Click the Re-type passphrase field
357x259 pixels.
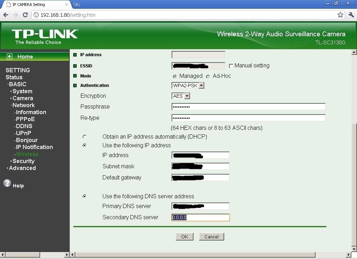tap(248, 118)
